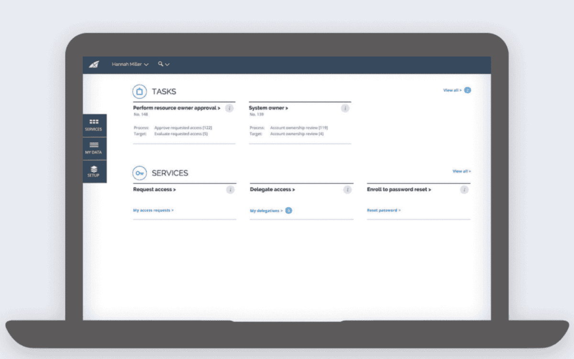Open Perform resource owner approval task

click(177, 108)
